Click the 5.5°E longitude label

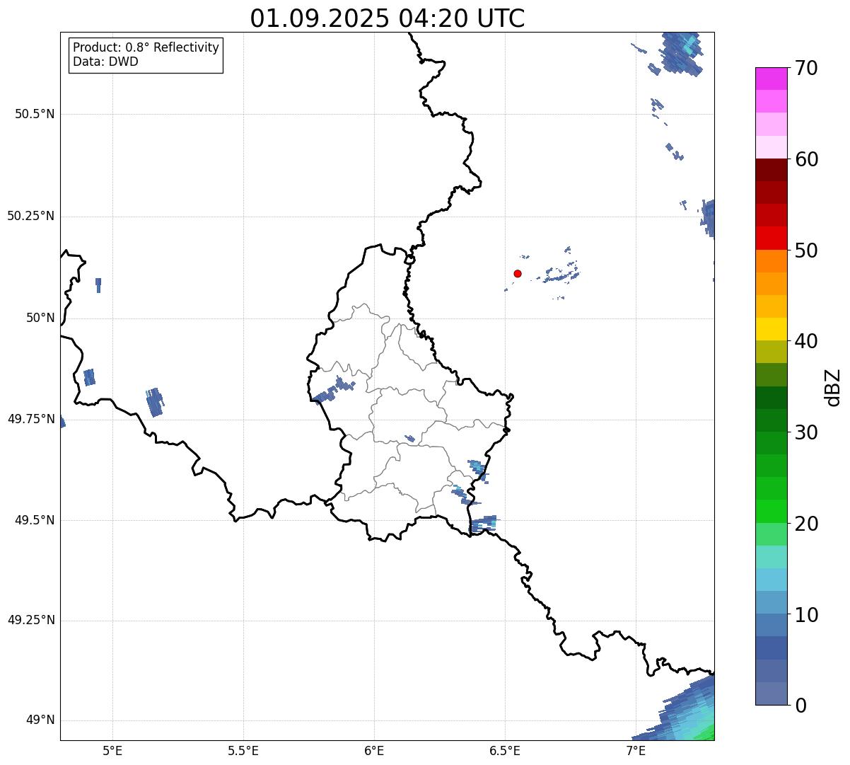pyautogui.click(x=243, y=751)
